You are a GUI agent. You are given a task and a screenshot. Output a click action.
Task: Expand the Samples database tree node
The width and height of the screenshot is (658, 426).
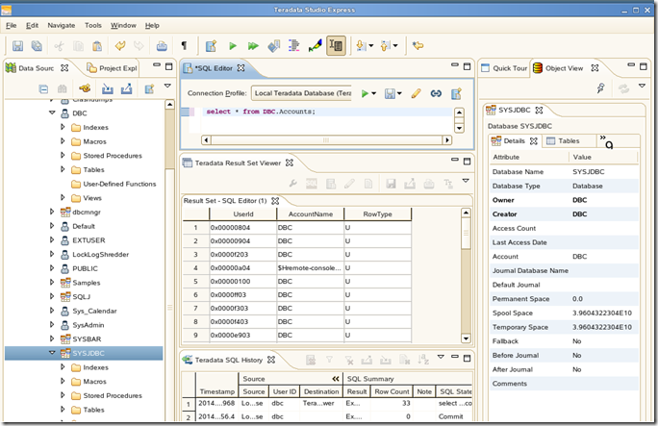pos(52,283)
